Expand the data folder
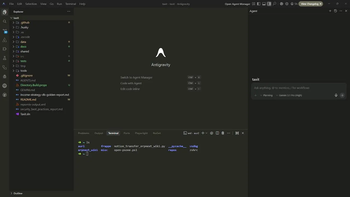Screen dimensions: 350x197 (x=13, y=42)
